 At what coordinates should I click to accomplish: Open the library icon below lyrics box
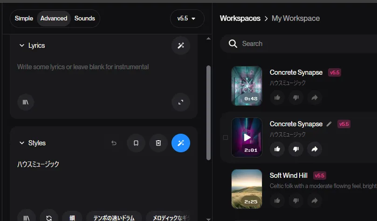[26, 102]
